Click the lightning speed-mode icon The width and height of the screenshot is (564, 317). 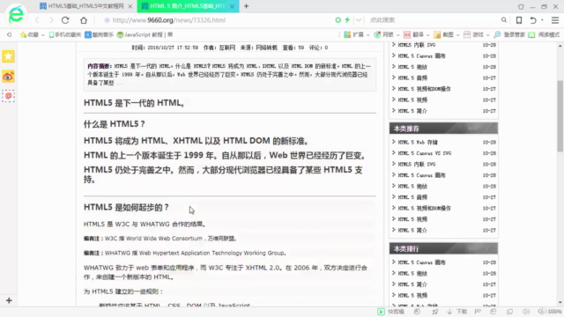tap(347, 20)
